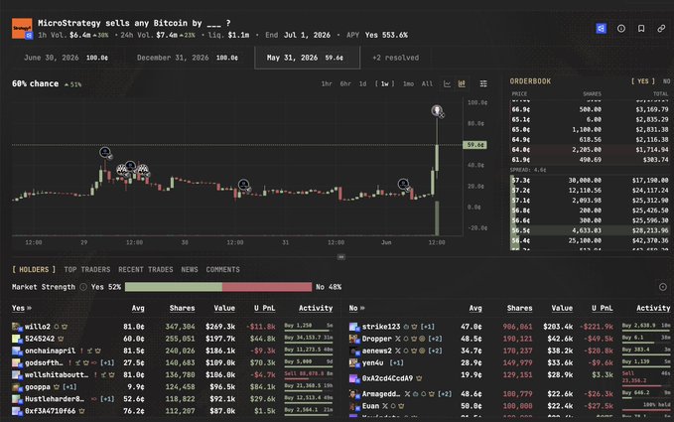Click the Market Strength info icon
The image size is (674, 422).
(x=83, y=287)
